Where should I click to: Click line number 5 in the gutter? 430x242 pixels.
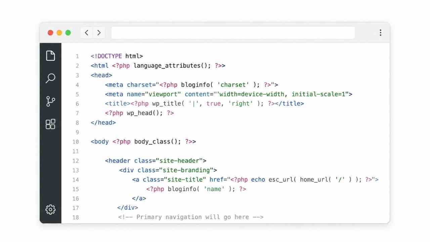[x=77, y=94]
